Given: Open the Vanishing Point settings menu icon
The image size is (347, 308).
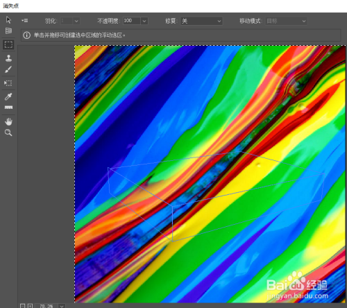Looking at the screenshot, I should coord(24,21).
